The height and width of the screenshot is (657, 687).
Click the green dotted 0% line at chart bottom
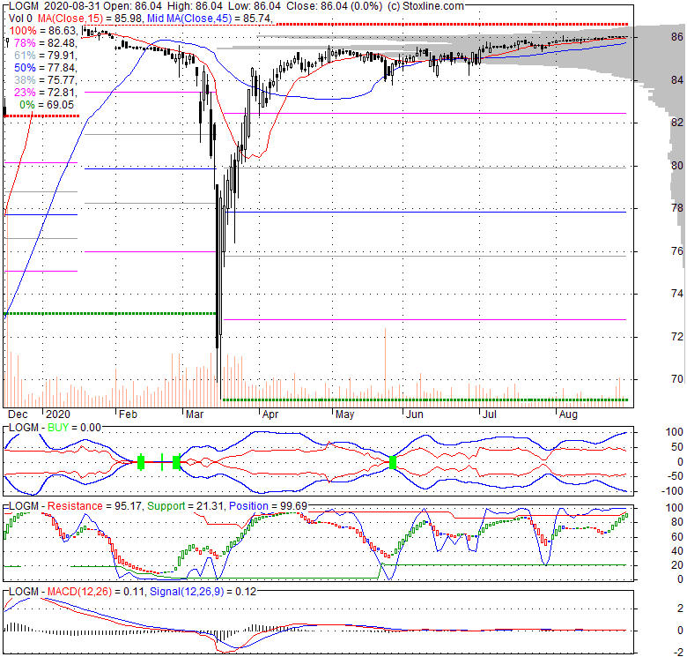pyautogui.click(x=425, y=400)
